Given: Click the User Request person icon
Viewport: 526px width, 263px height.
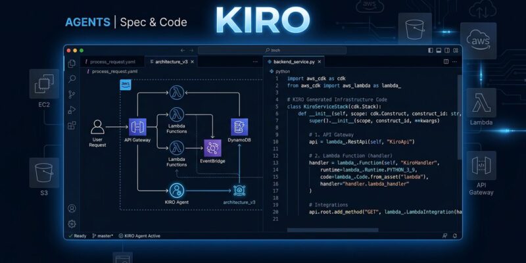Looking at the screenshot, I should (97, 127).
